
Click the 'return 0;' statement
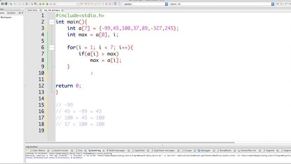pos(68,86)
